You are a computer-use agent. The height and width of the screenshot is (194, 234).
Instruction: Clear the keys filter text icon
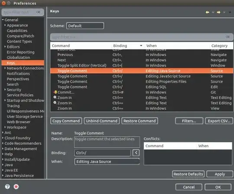point(227,37)
